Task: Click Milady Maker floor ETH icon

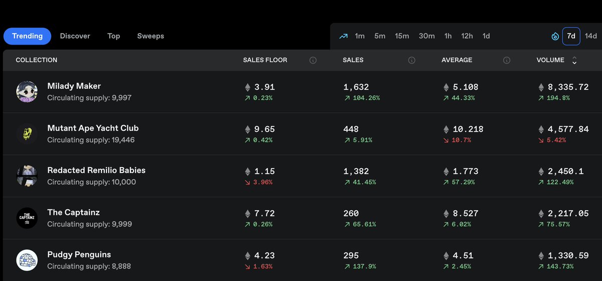Action: (247, 87)
